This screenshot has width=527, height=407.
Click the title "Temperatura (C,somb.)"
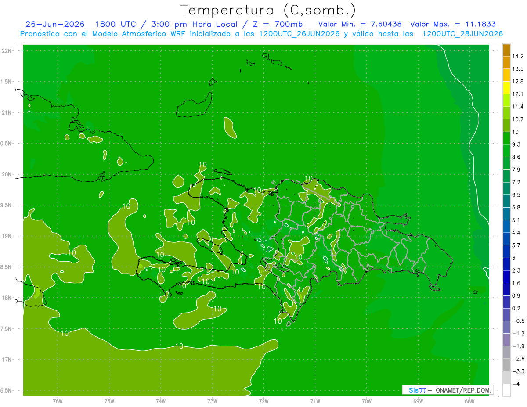click(x=268, y=10)
